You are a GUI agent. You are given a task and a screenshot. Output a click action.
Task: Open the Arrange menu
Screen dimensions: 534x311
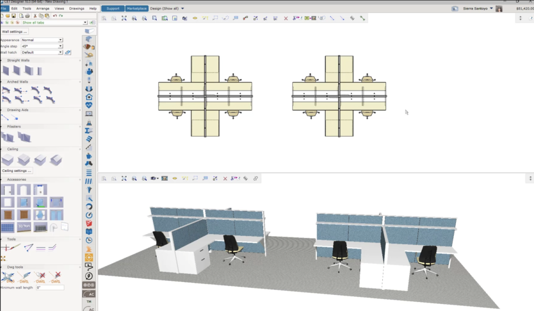43,8
